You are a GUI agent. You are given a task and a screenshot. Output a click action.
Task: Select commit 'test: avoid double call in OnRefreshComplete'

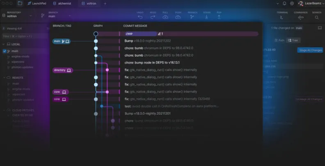pyautogui.click(x=172, y=106)
